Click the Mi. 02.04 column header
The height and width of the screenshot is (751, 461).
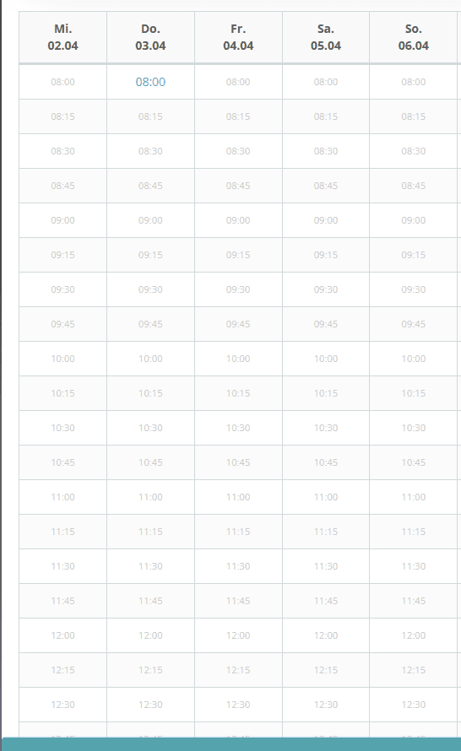[x=62, y=37]
